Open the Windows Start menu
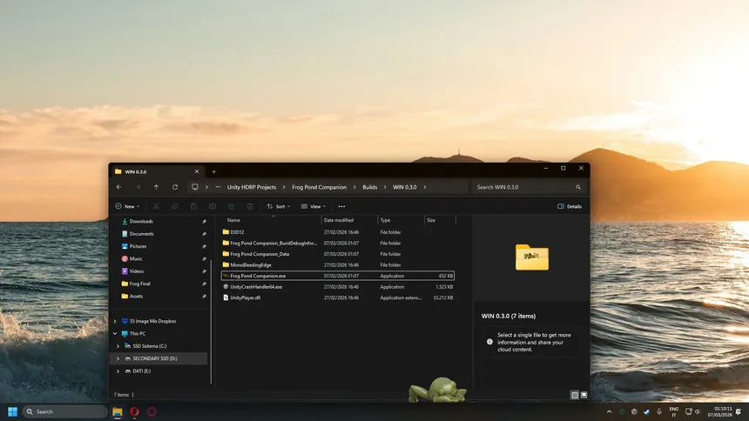This screenshot has height=421, width=749. (x=12, y=411)
